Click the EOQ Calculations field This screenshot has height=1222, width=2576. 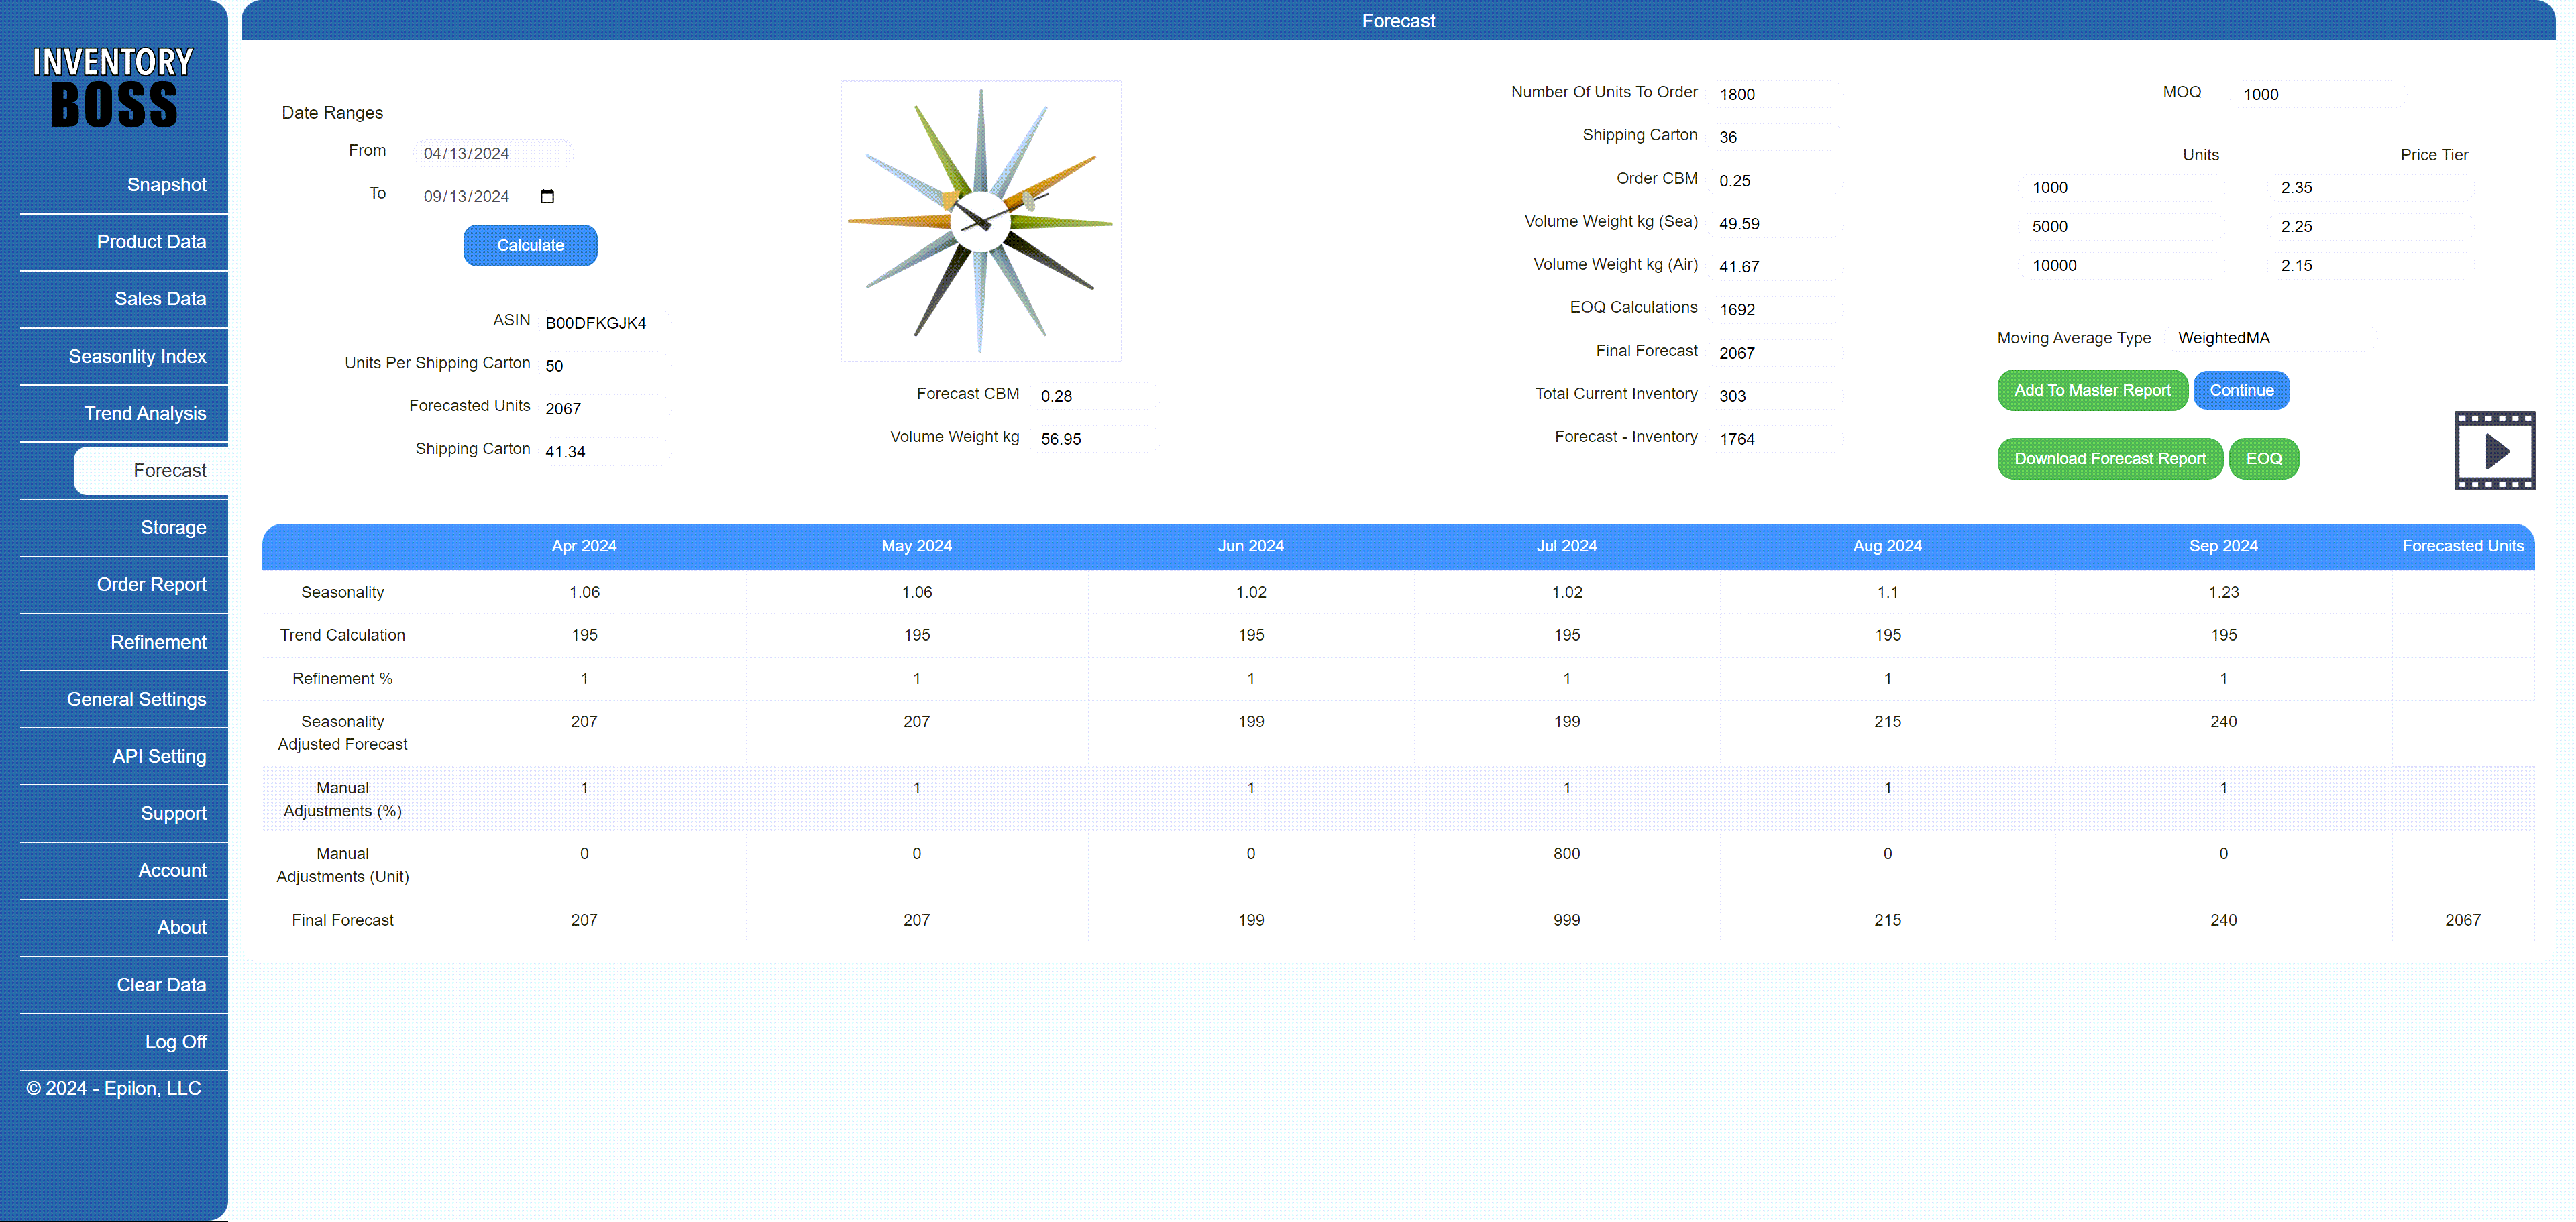coord(1775,310)
